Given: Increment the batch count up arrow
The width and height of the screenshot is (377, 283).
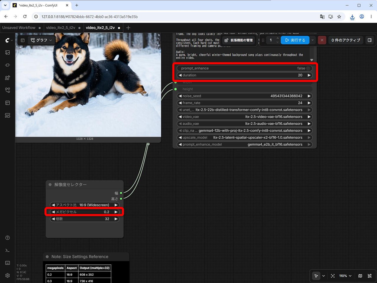Looking at the screenshot, I should (277, 38).
